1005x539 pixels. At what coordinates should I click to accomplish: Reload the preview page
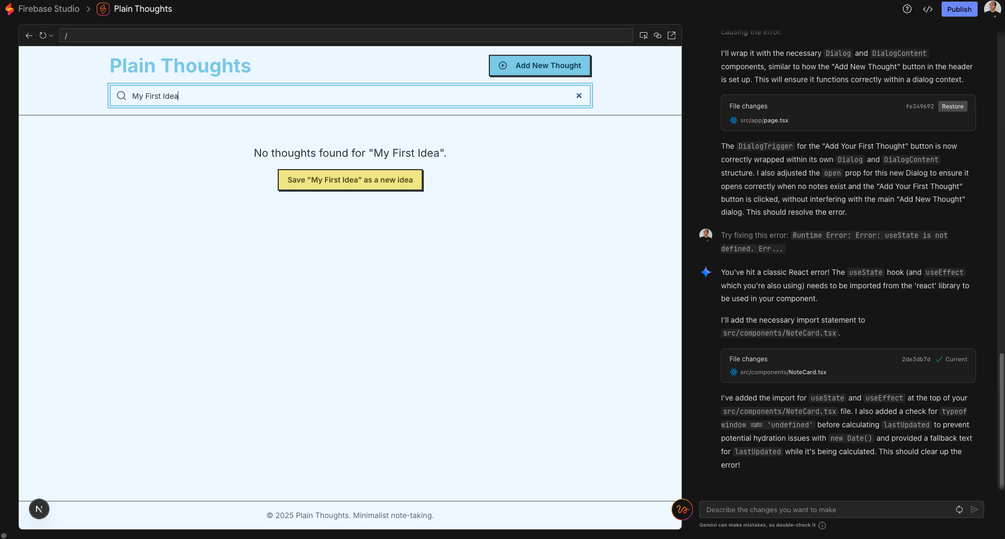pyautogui.click(x=43, y=35)
